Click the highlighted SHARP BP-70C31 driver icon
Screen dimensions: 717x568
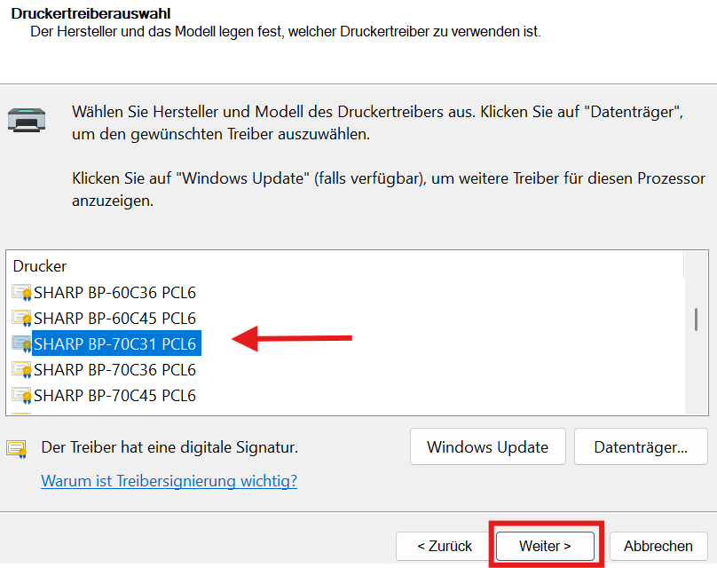click(x=22, y=344)
